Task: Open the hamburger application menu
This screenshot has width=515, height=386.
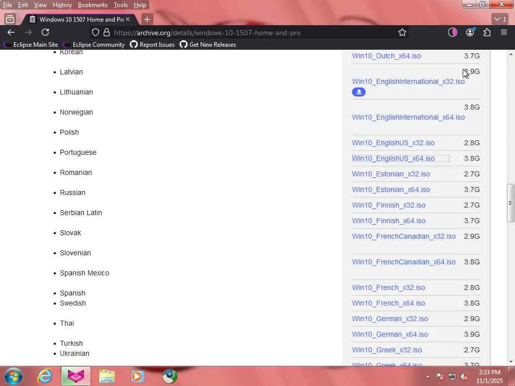Action: [x=504, y=32]
